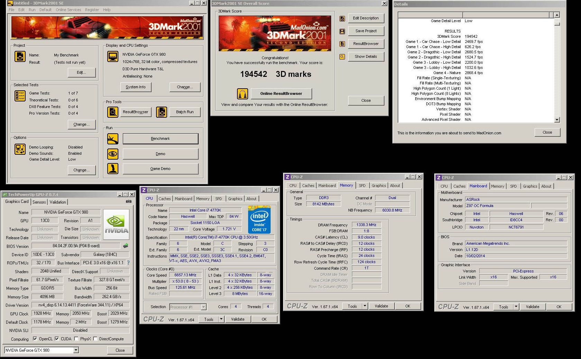Click the ResultBrowser magnifier icon in Pro Tools
Screen dimensions: 581x359
pos(113,112)
